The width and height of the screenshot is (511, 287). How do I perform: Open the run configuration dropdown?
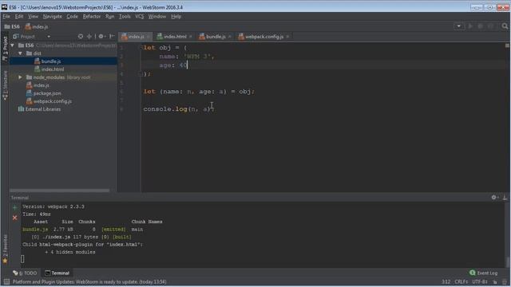coord(459,26)
